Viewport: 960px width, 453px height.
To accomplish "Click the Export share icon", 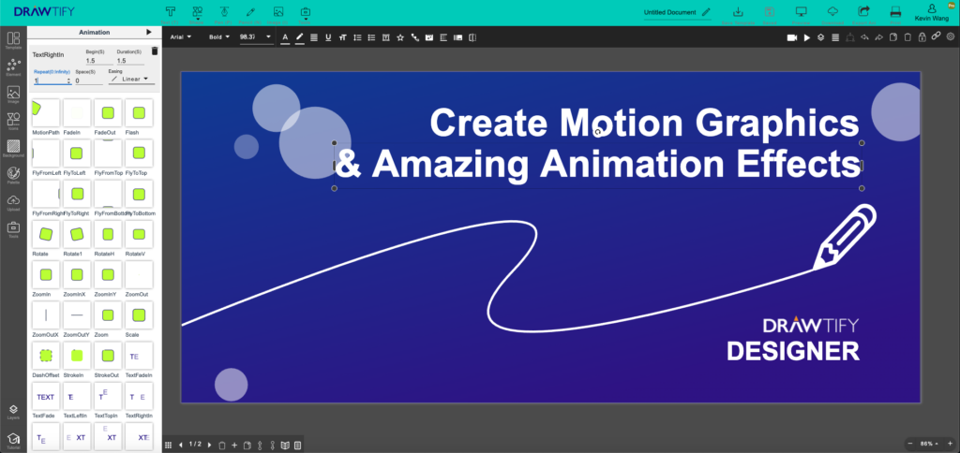I will tap(863, 13).
